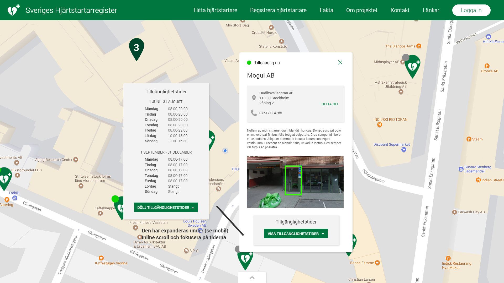Click Bonne Femme cafe icon

(377, 263)
